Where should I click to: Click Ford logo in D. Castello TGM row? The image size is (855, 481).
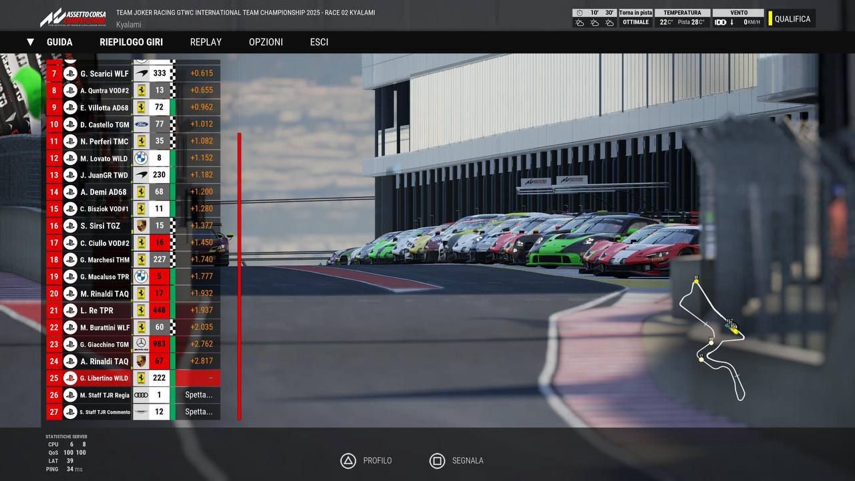[x=141, y=124]
